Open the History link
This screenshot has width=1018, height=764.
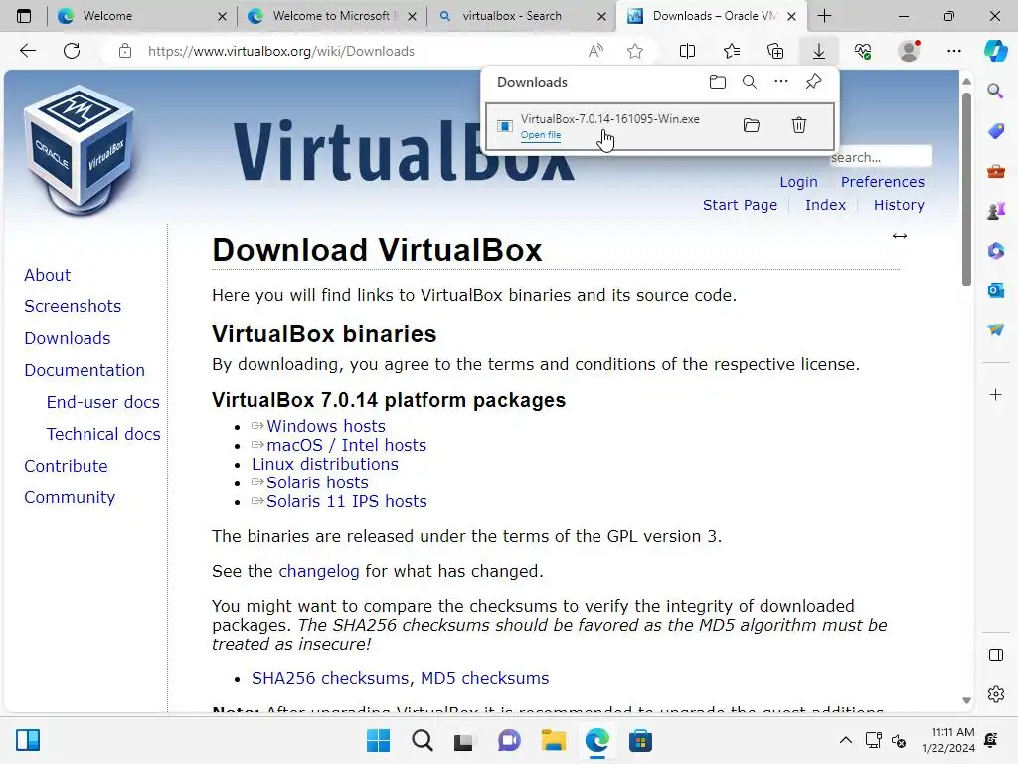(899, 205)
